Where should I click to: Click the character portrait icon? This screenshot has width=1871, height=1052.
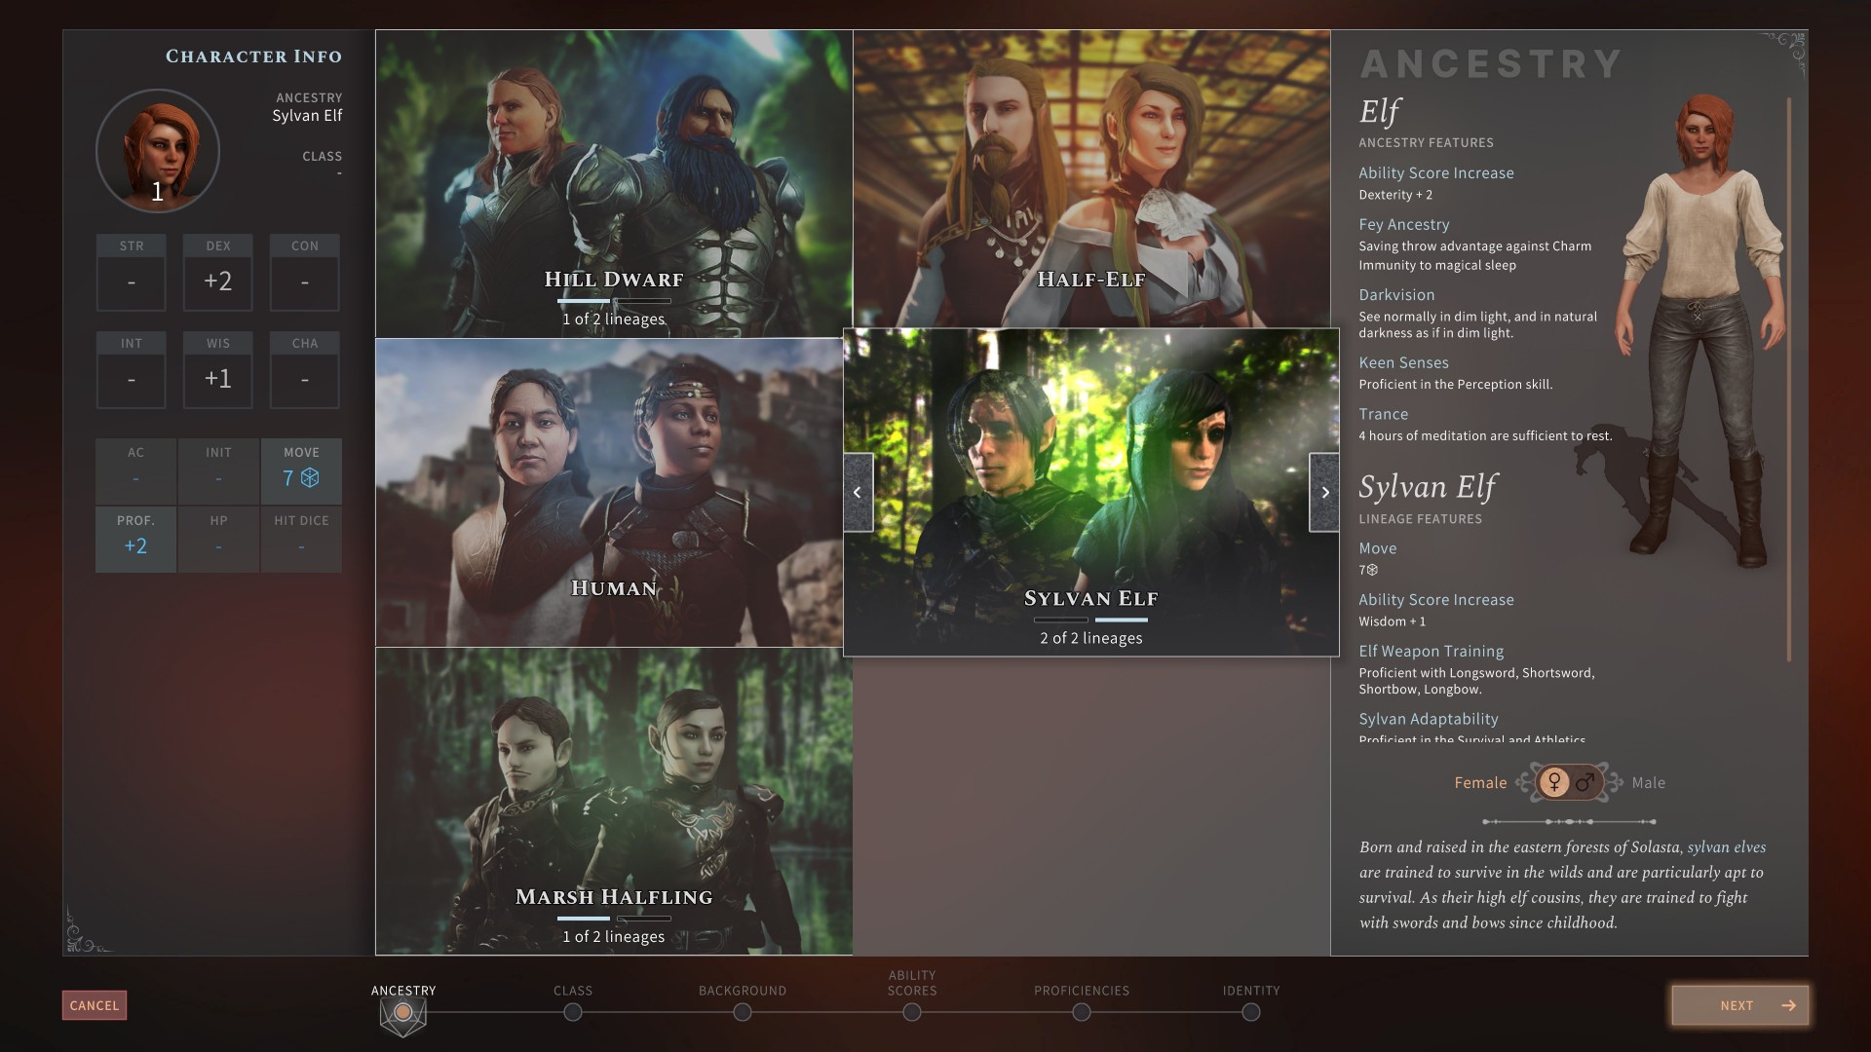point(158,151)
